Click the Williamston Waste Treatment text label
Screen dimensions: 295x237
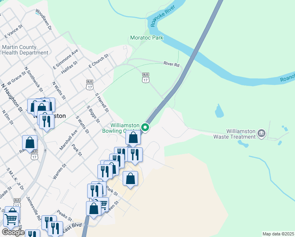tap(234, 134)
